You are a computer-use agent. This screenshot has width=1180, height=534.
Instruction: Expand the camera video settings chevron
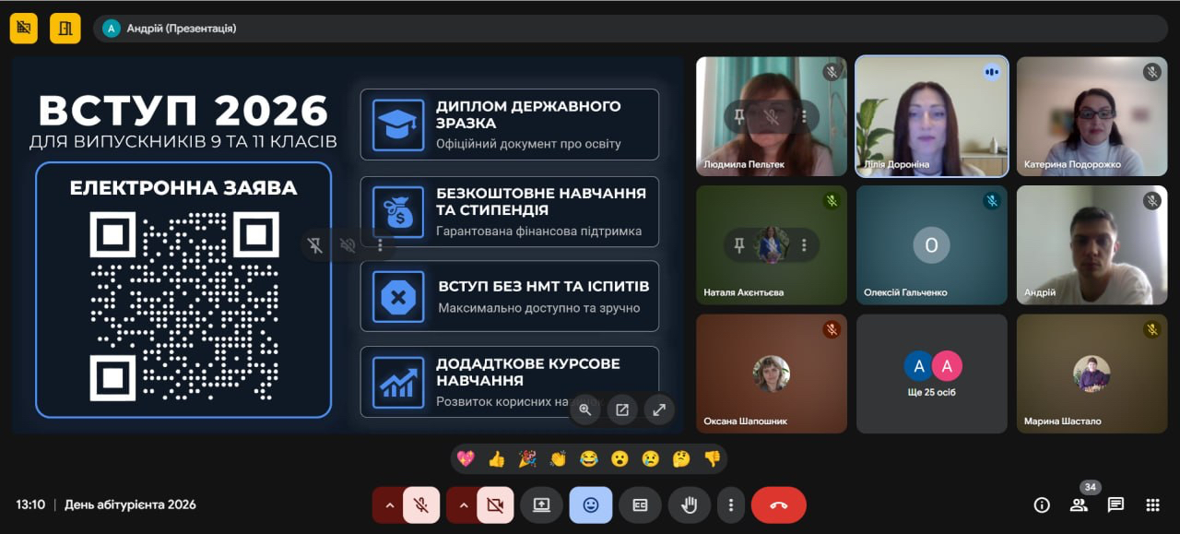(x=464, y=504)
